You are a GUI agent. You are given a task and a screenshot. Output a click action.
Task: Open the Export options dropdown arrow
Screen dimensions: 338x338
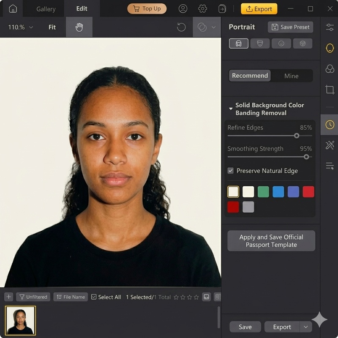(305, 327)
